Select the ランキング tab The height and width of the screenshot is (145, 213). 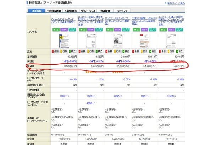(x=122, y=11)
